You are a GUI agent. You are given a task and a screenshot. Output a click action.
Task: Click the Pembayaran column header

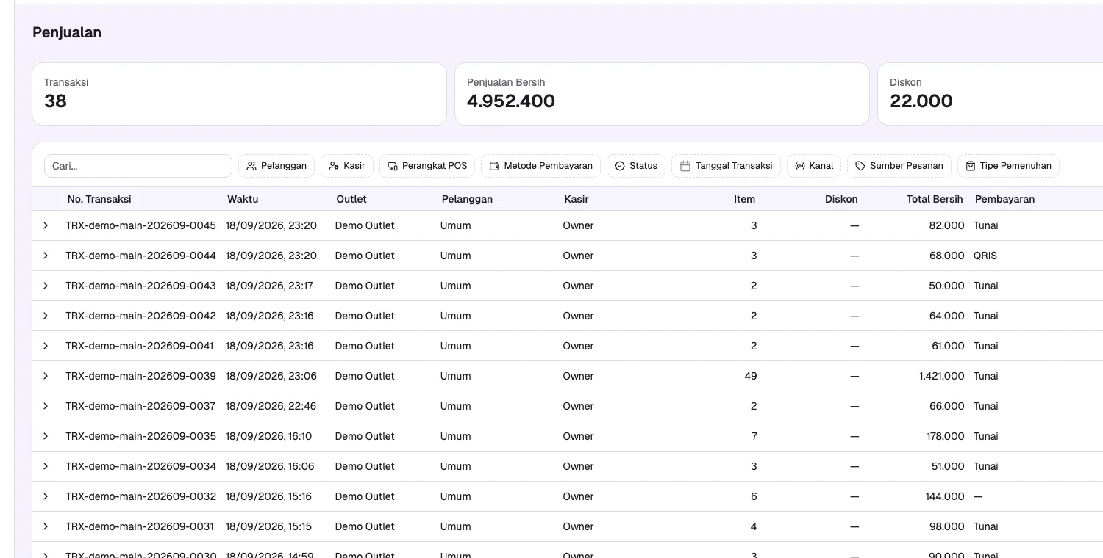[x=1004, y=199]
